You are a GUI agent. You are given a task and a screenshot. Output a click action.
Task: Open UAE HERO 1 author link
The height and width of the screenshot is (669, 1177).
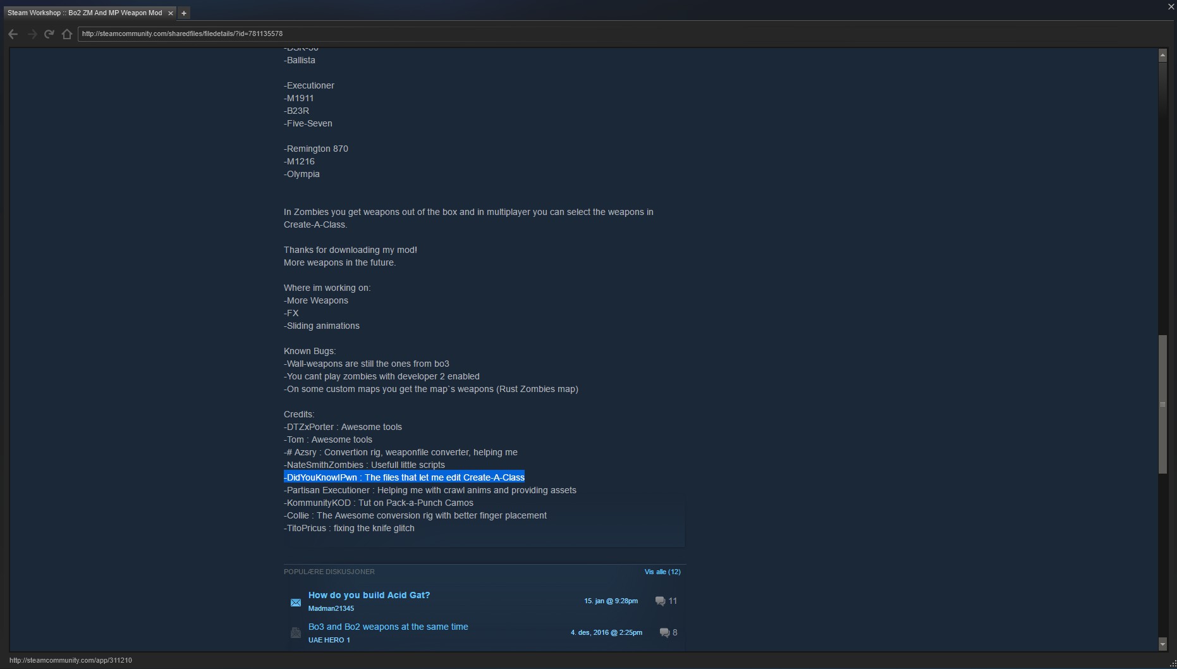(x=329, y=640)
